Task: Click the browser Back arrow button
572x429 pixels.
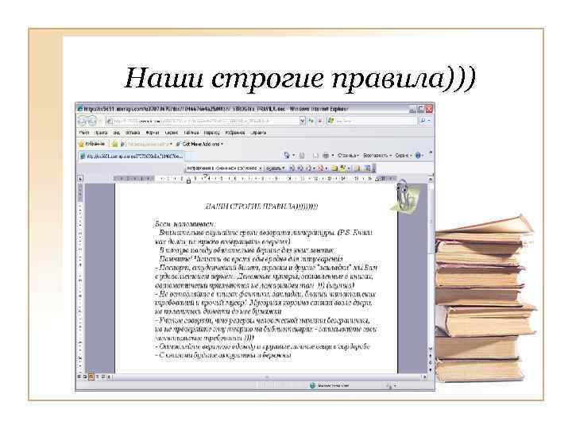Action: coord(83,121)
